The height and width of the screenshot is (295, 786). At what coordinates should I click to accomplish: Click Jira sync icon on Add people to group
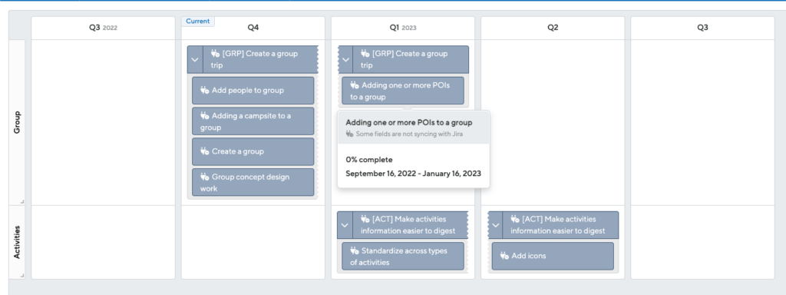[x=204, y=91]
